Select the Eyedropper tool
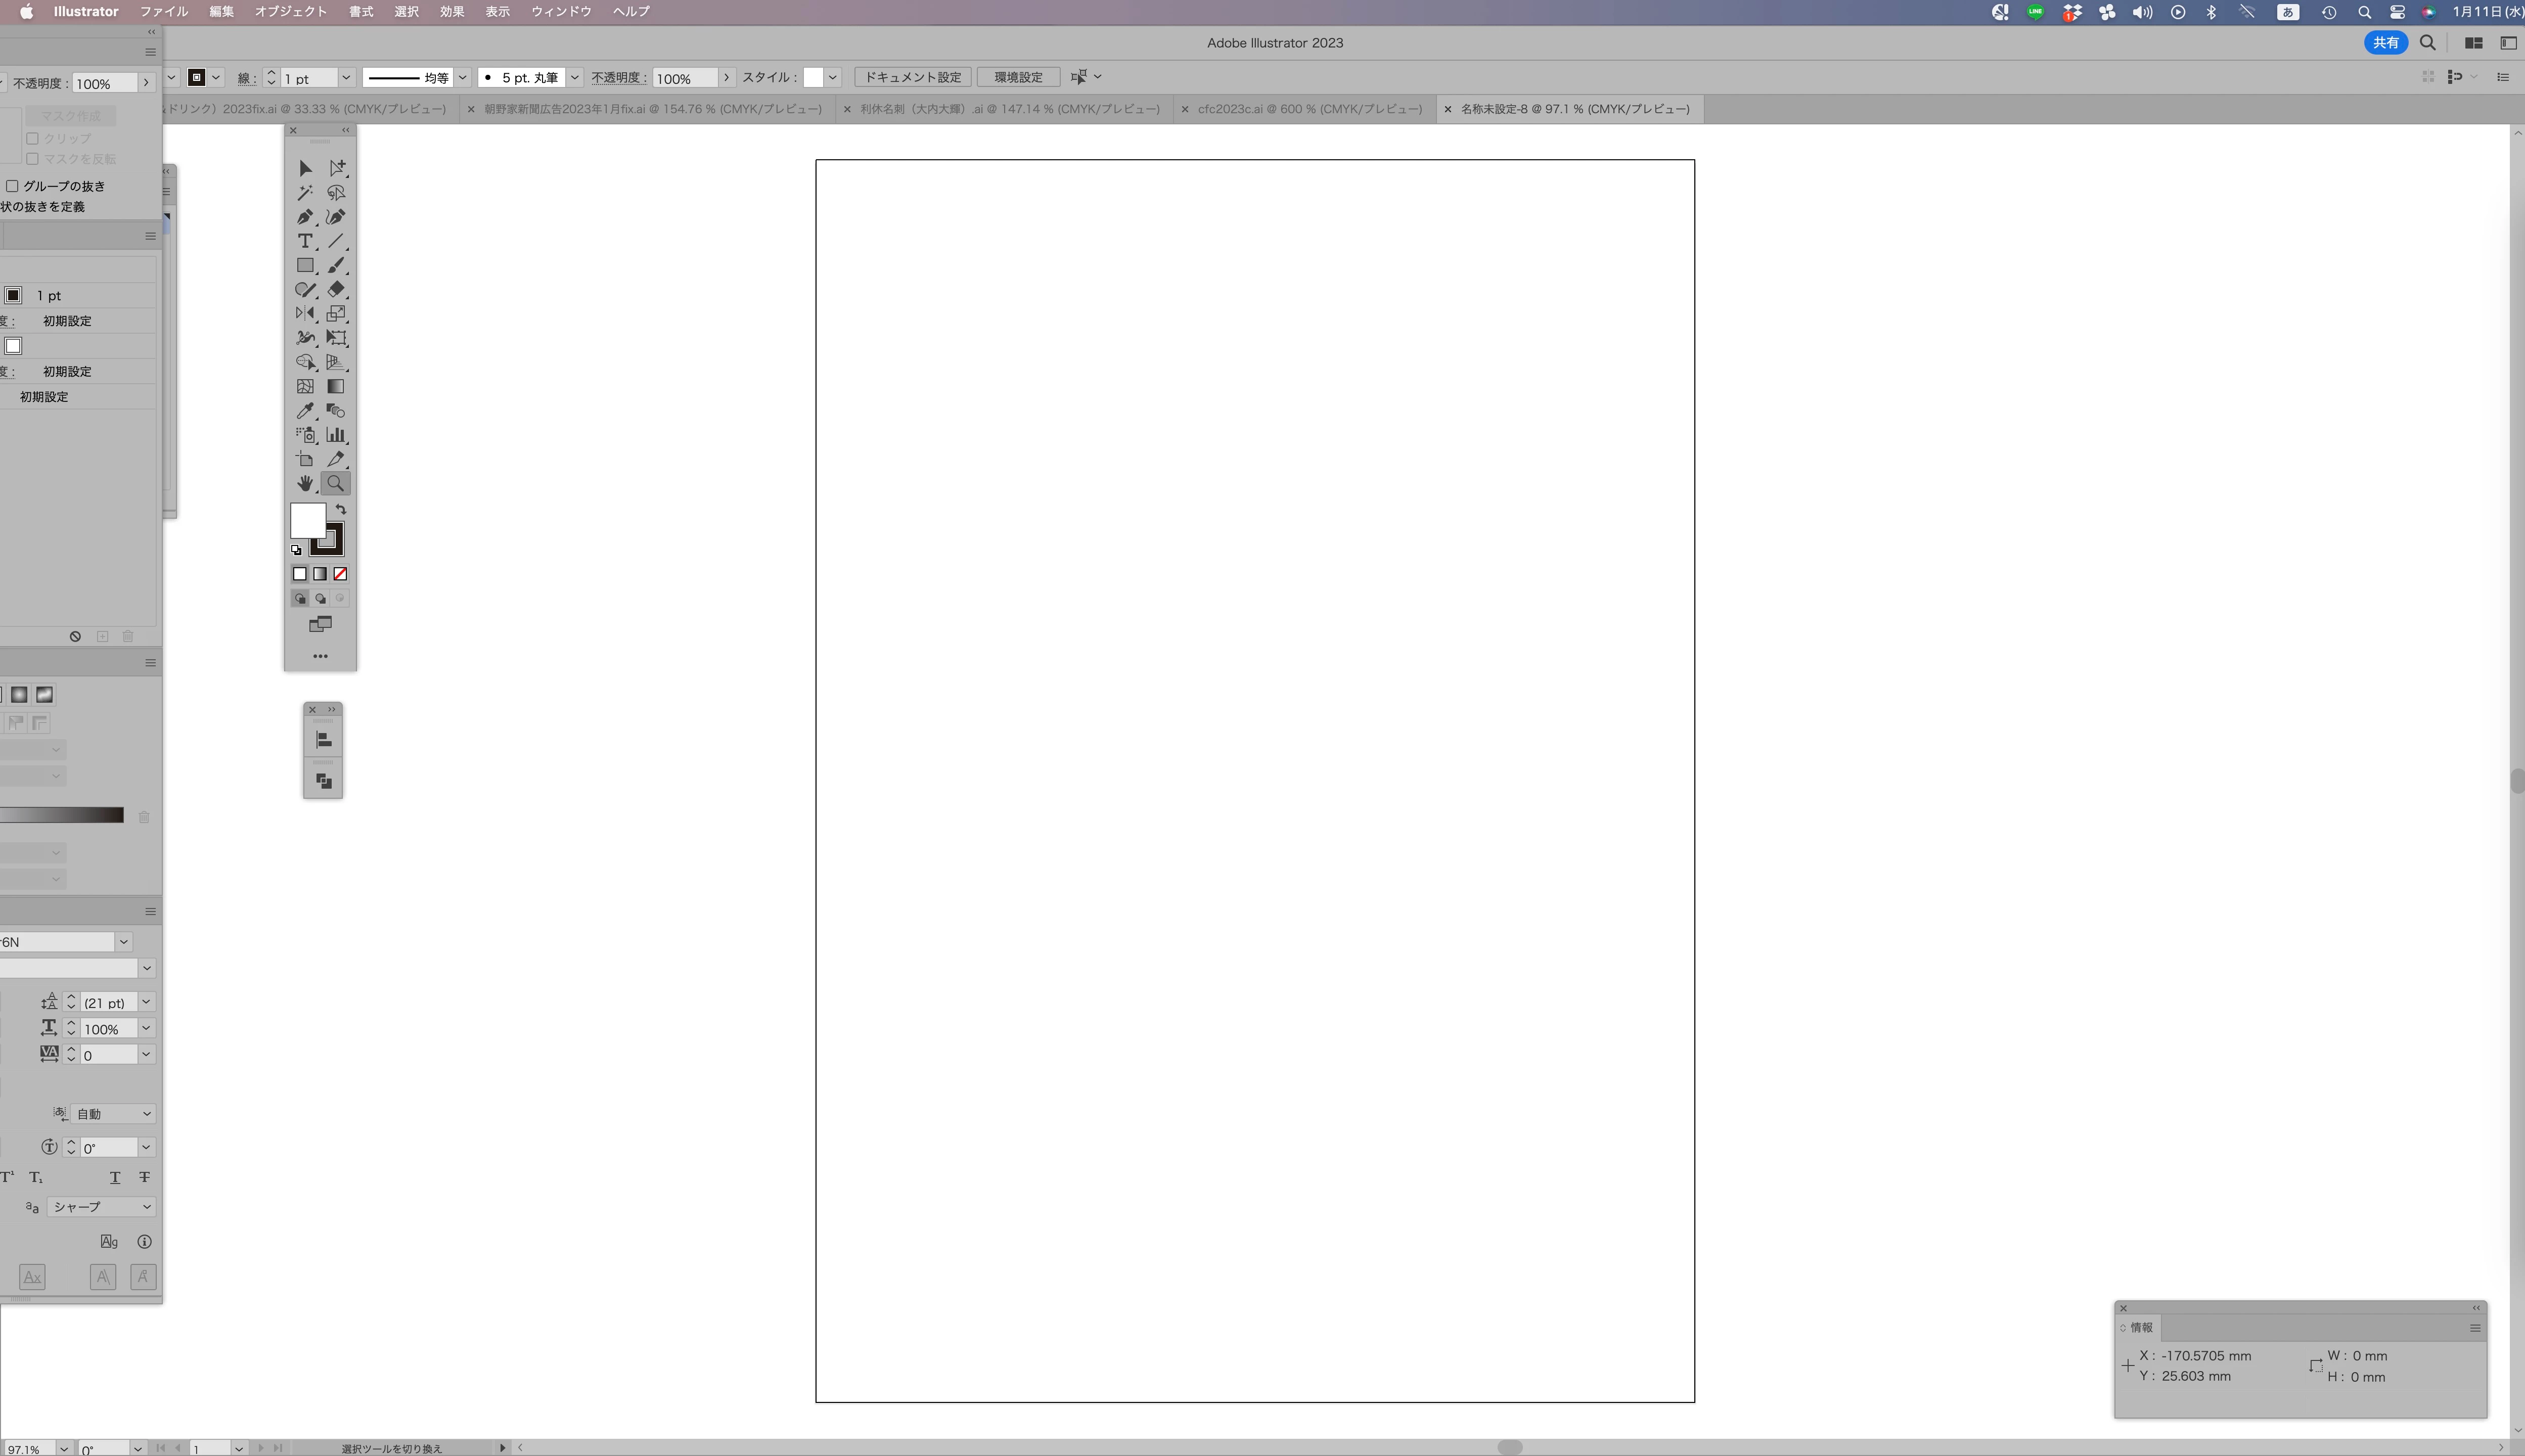2525x1456 pixels. pyautogui.click(x=305, y=411)
